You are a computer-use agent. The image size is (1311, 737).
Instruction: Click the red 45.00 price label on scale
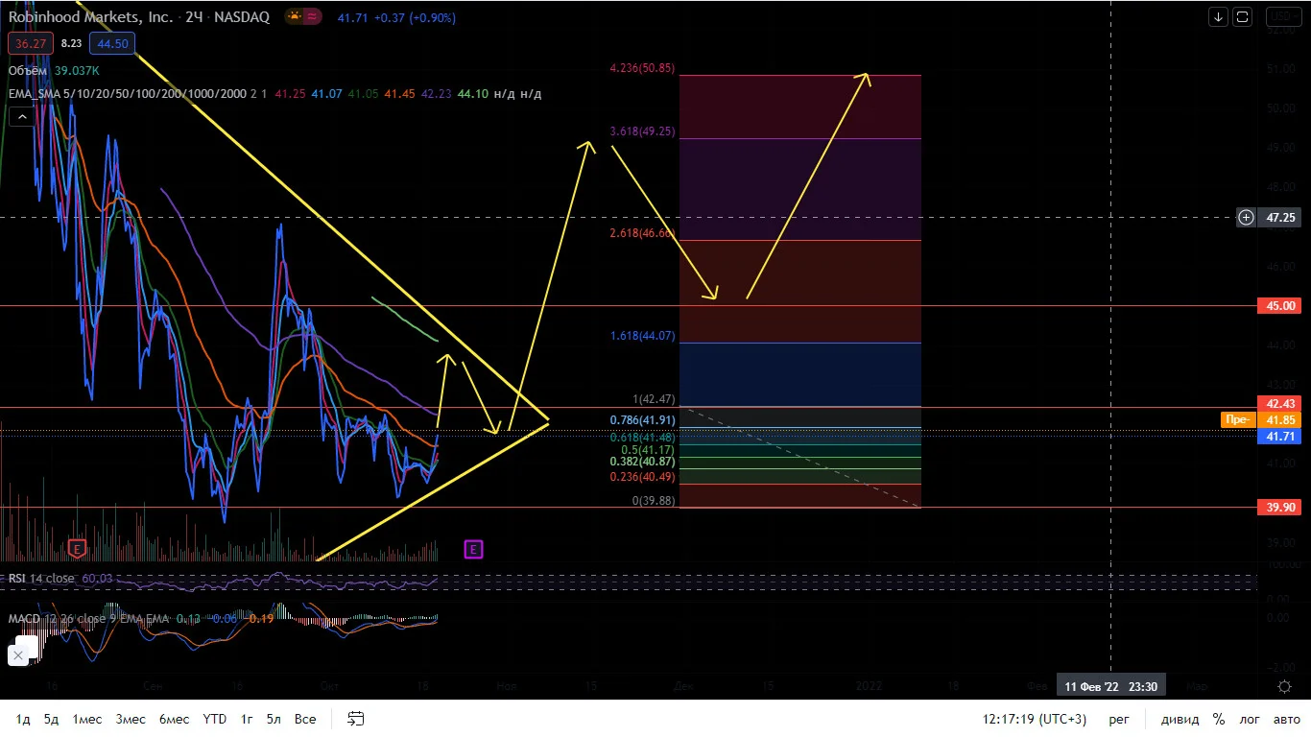click(x=1281, y=306)
